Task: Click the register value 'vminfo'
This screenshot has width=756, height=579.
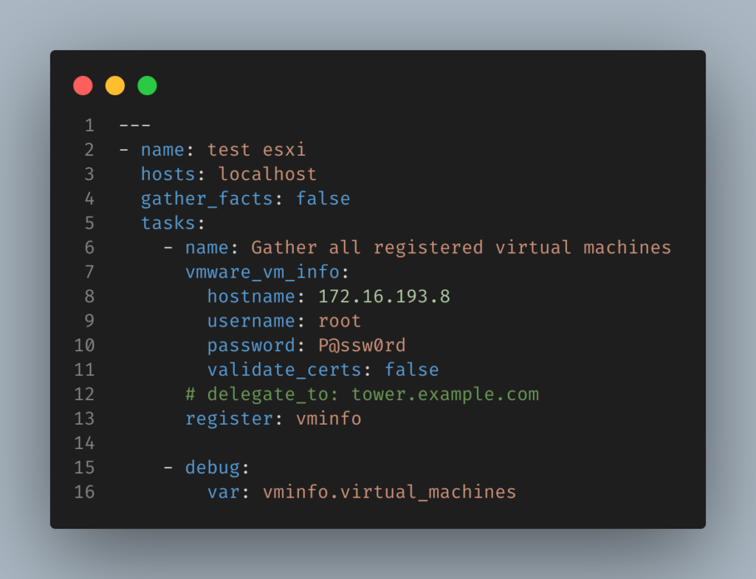Action: [x=329, y=419]
